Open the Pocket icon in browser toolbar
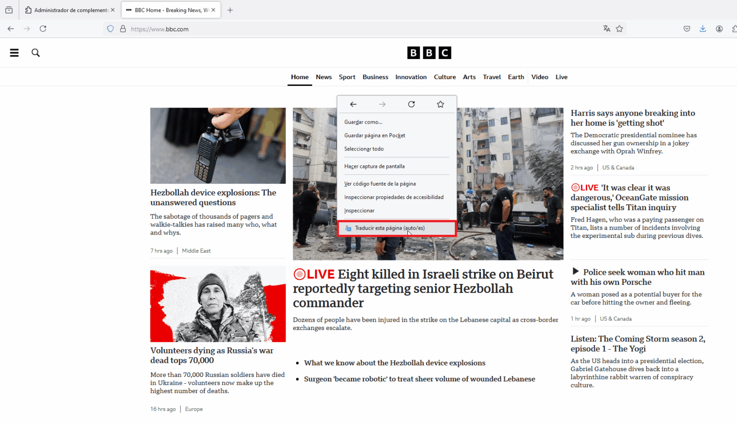This screenshot has width=737, height=423. click(x=687, y=29)
